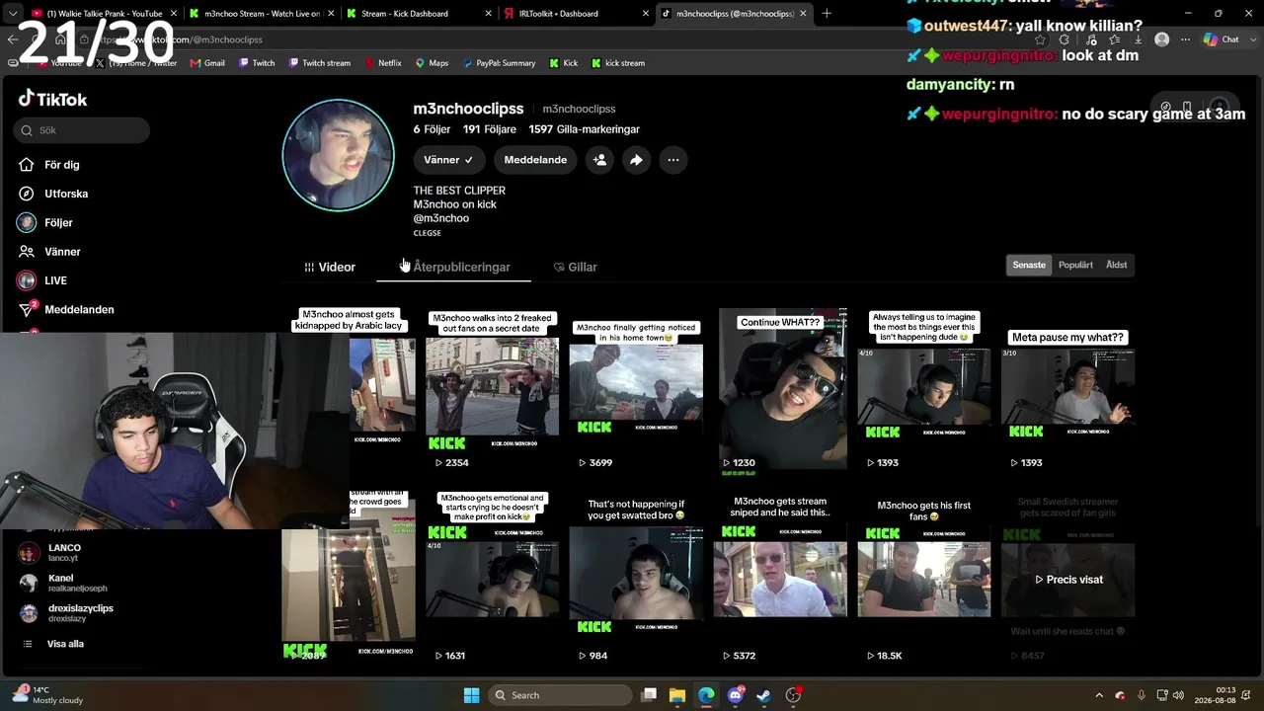This screenshot has height=711, width=1264.
Task: Open the Utforska explore page
Action: (54, 194)
